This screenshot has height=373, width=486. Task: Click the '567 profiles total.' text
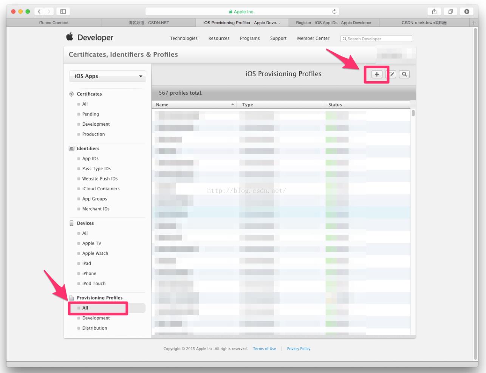tap(181, 93)
